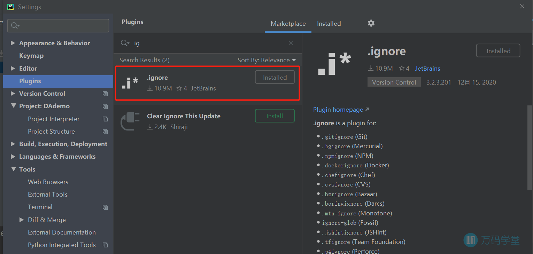The width and height of the screenshot is (533, 254).
Task: Focus the settings search input field
Action: click(x=58, y=25)
